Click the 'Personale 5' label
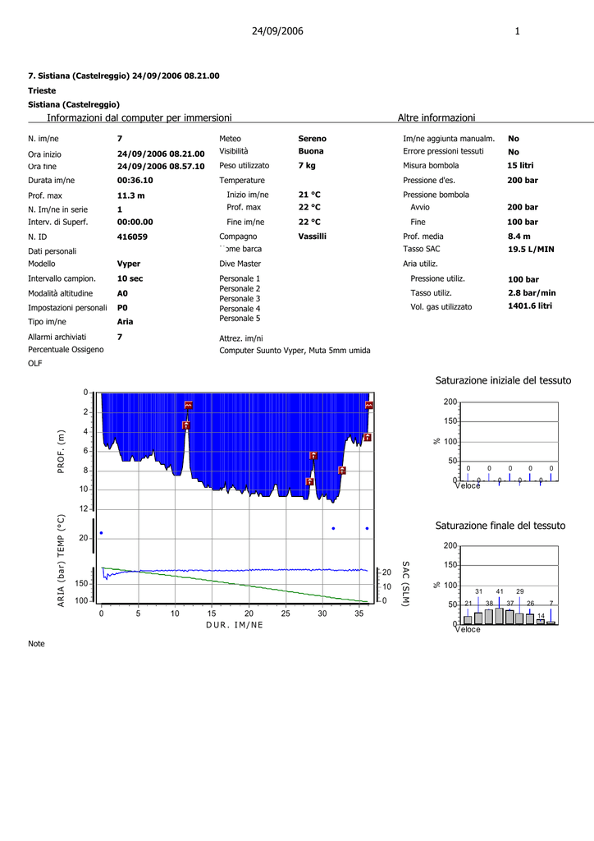This screenshot has width=594, height=841. point(240,319)
